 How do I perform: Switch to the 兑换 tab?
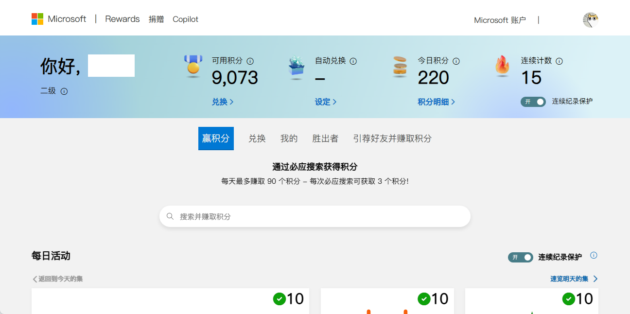pos(257,139)
